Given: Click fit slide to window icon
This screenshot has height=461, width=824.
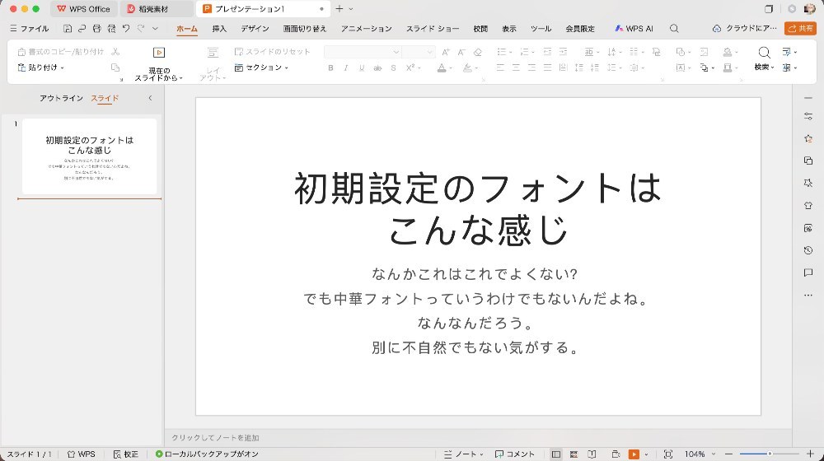Looking at the screenshot, I should [668, 454].
